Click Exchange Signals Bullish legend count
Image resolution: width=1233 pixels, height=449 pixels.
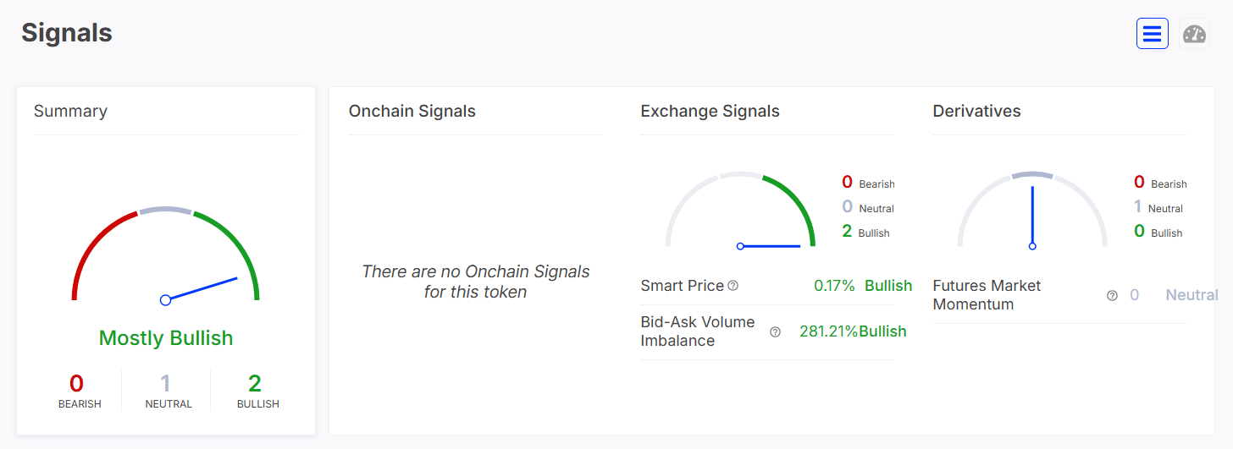[847, 231]
